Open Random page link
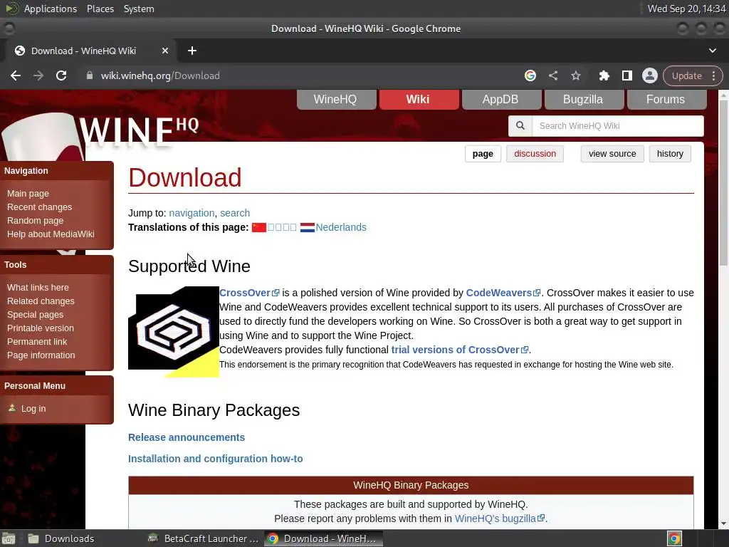Screen dimensions: 729x547 [35, 221]
